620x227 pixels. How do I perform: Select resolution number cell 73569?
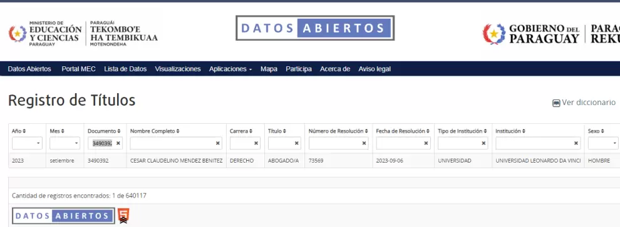coord(338,161)
